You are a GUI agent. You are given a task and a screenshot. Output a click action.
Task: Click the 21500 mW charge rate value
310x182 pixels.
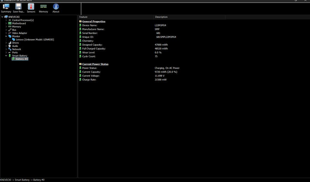point(160,80)
